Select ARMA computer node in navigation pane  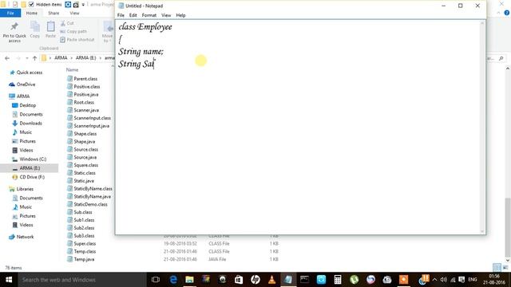[23, 96]
